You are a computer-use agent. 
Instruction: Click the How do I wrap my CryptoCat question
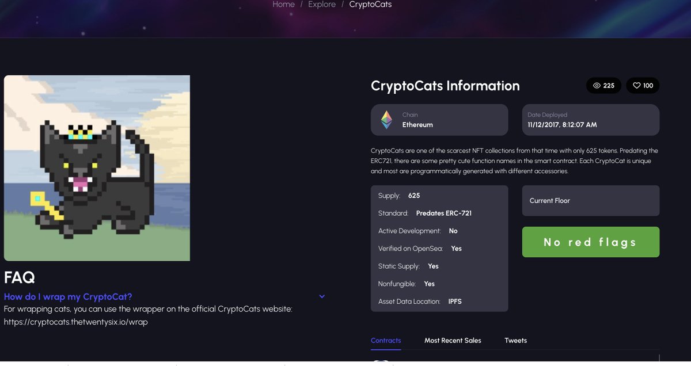(68, 297)
